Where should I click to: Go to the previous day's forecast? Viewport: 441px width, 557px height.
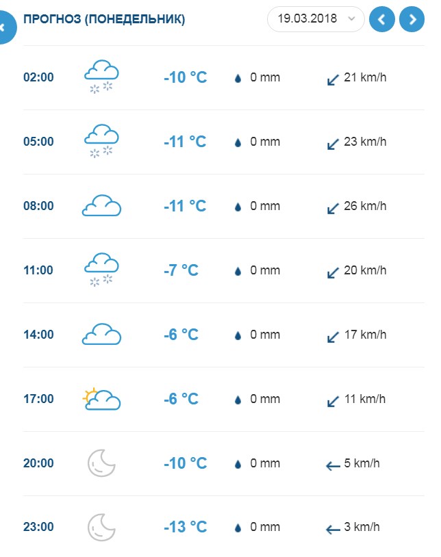[382, 19]
